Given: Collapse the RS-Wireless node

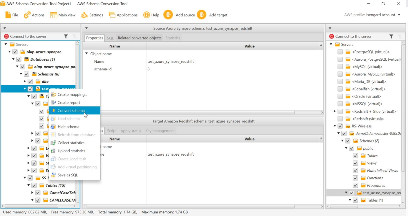Looking at the screenshot, I should point(335,126).
